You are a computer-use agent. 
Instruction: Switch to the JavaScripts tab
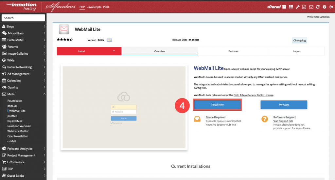tap(94, 7)
